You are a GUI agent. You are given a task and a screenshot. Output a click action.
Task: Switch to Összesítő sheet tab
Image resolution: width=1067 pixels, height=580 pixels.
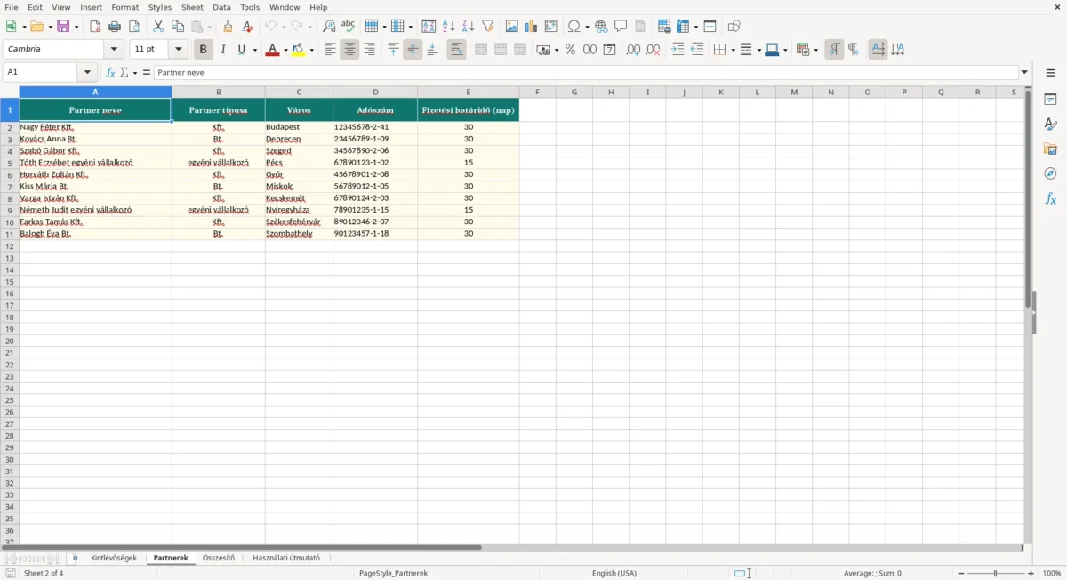click(219, 559)
